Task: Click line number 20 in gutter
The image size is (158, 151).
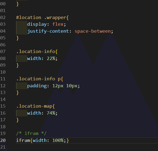Action: [x=3, y=140]
